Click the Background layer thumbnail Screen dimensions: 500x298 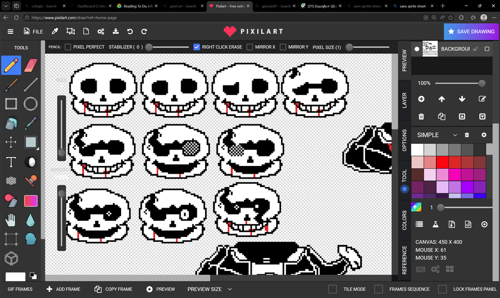click(430, 49)
